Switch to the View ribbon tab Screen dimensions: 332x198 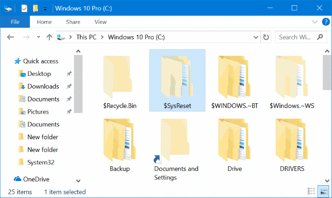(x=101, y=22)
